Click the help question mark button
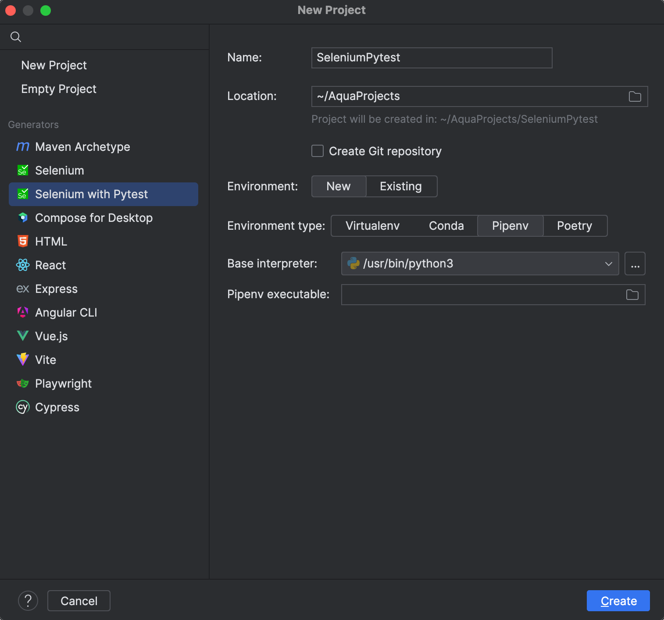This screenshot has height=620, width=664. pyautogui.click(x=28, y=601)
